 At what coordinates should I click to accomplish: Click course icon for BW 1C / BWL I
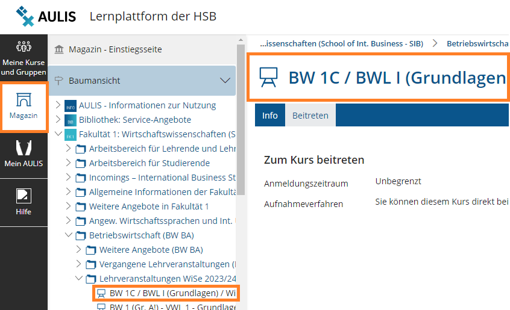coord(101,293)
